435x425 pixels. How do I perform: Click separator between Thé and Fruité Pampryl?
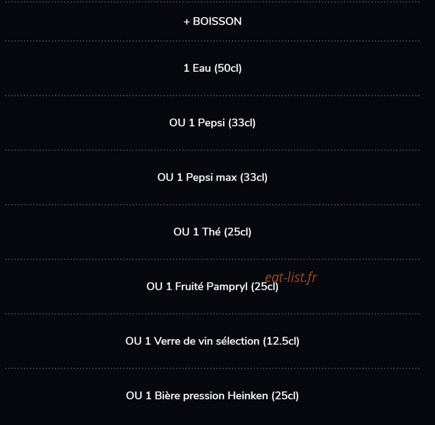coord(212,260)
